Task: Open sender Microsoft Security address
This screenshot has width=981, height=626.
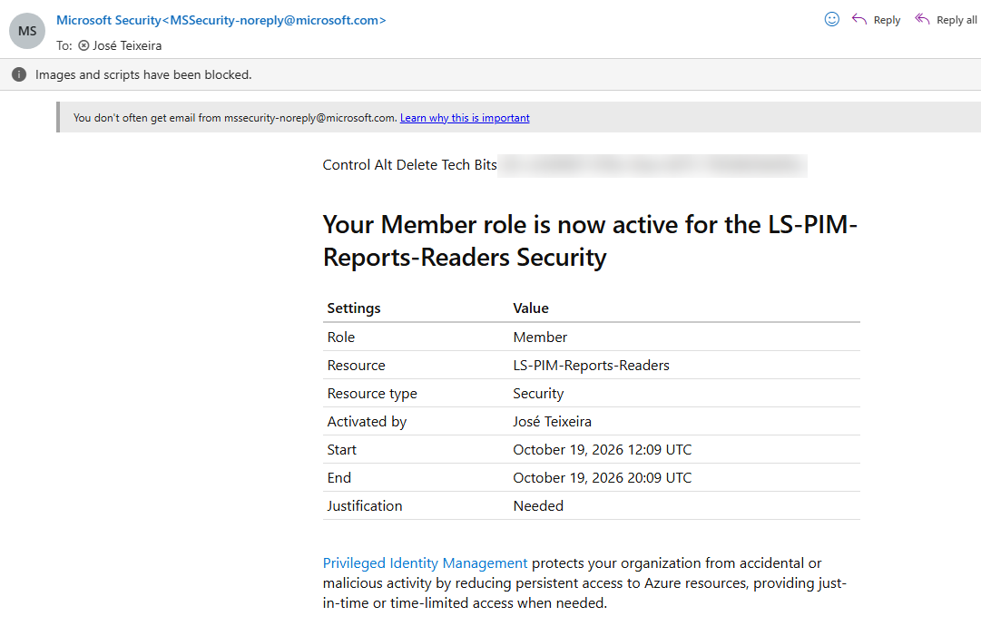Action: coord(221,20)
